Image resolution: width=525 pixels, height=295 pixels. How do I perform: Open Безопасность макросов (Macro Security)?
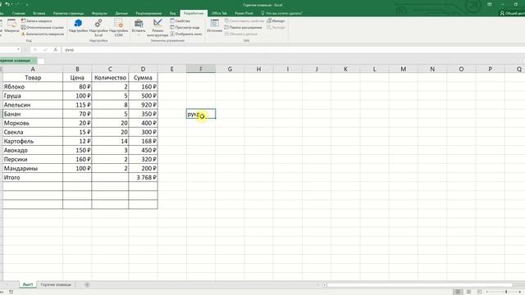42,34
